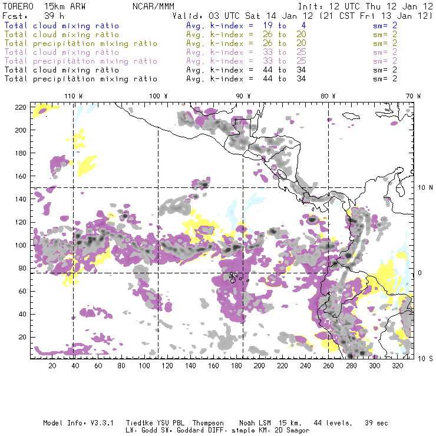Click the 'Model Info: V3.3.1' footer text

[x=78, y=423]
